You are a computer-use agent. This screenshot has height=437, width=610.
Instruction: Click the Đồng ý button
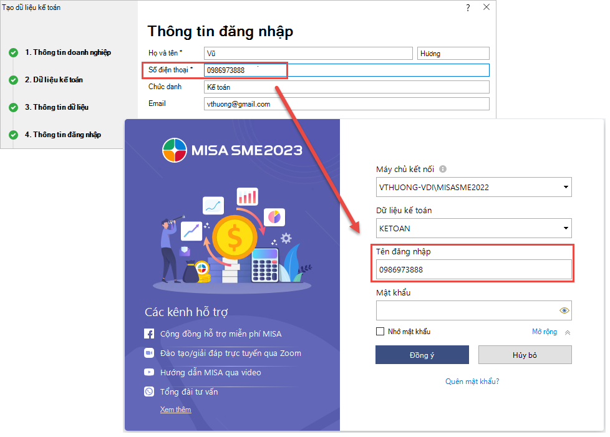[422, 355]
